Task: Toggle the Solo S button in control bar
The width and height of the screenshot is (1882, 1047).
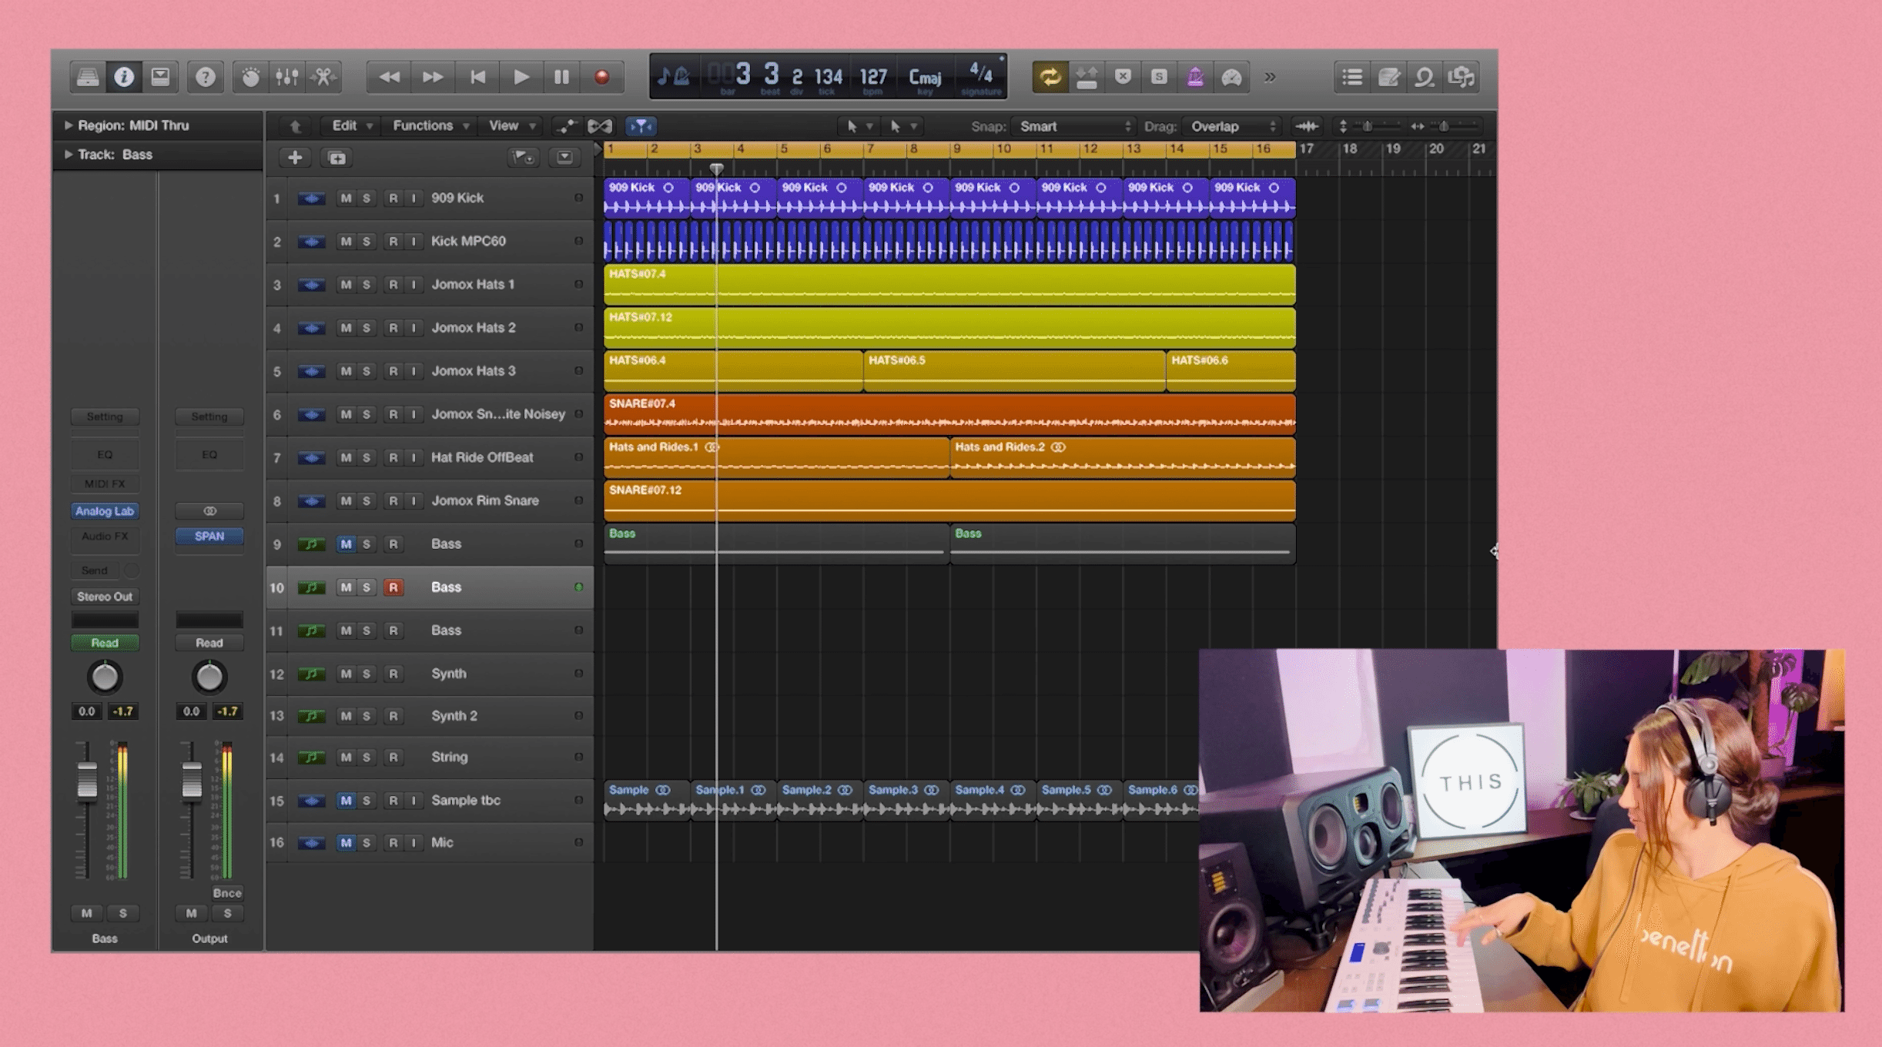Action: (1159, 77)
